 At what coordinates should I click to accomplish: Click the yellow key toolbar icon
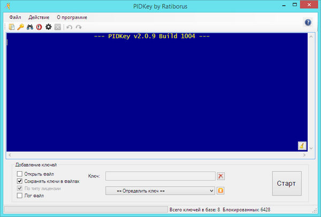coord(20,27)
